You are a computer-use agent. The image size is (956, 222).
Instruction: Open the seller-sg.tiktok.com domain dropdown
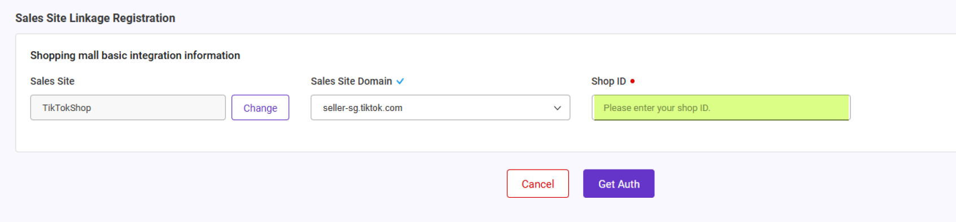tap(440, 108)
